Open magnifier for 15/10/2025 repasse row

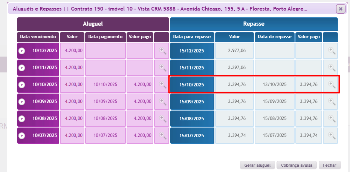331,84
